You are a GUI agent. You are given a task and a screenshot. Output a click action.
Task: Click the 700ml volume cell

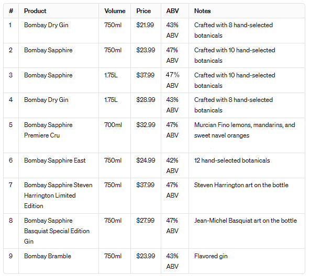(113, 125)
